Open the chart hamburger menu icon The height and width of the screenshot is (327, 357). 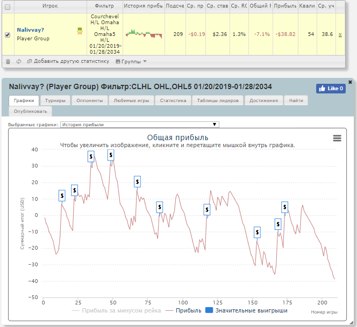click(x=337, y=138)
